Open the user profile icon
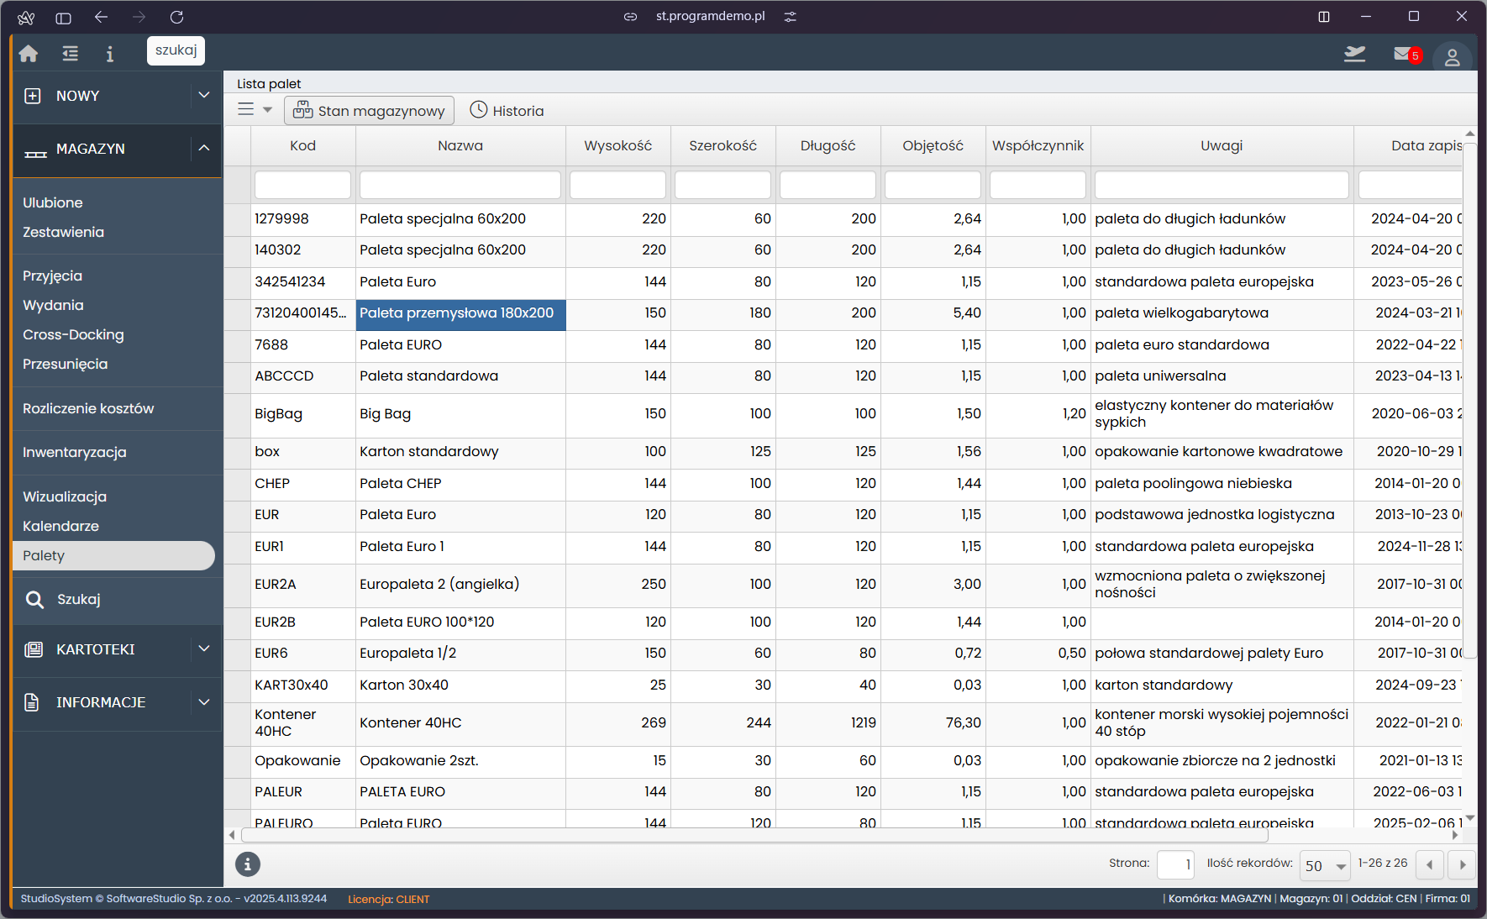 [1452, 57]
